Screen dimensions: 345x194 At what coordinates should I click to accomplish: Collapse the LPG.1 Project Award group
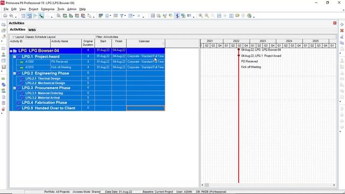coord(15,57)
